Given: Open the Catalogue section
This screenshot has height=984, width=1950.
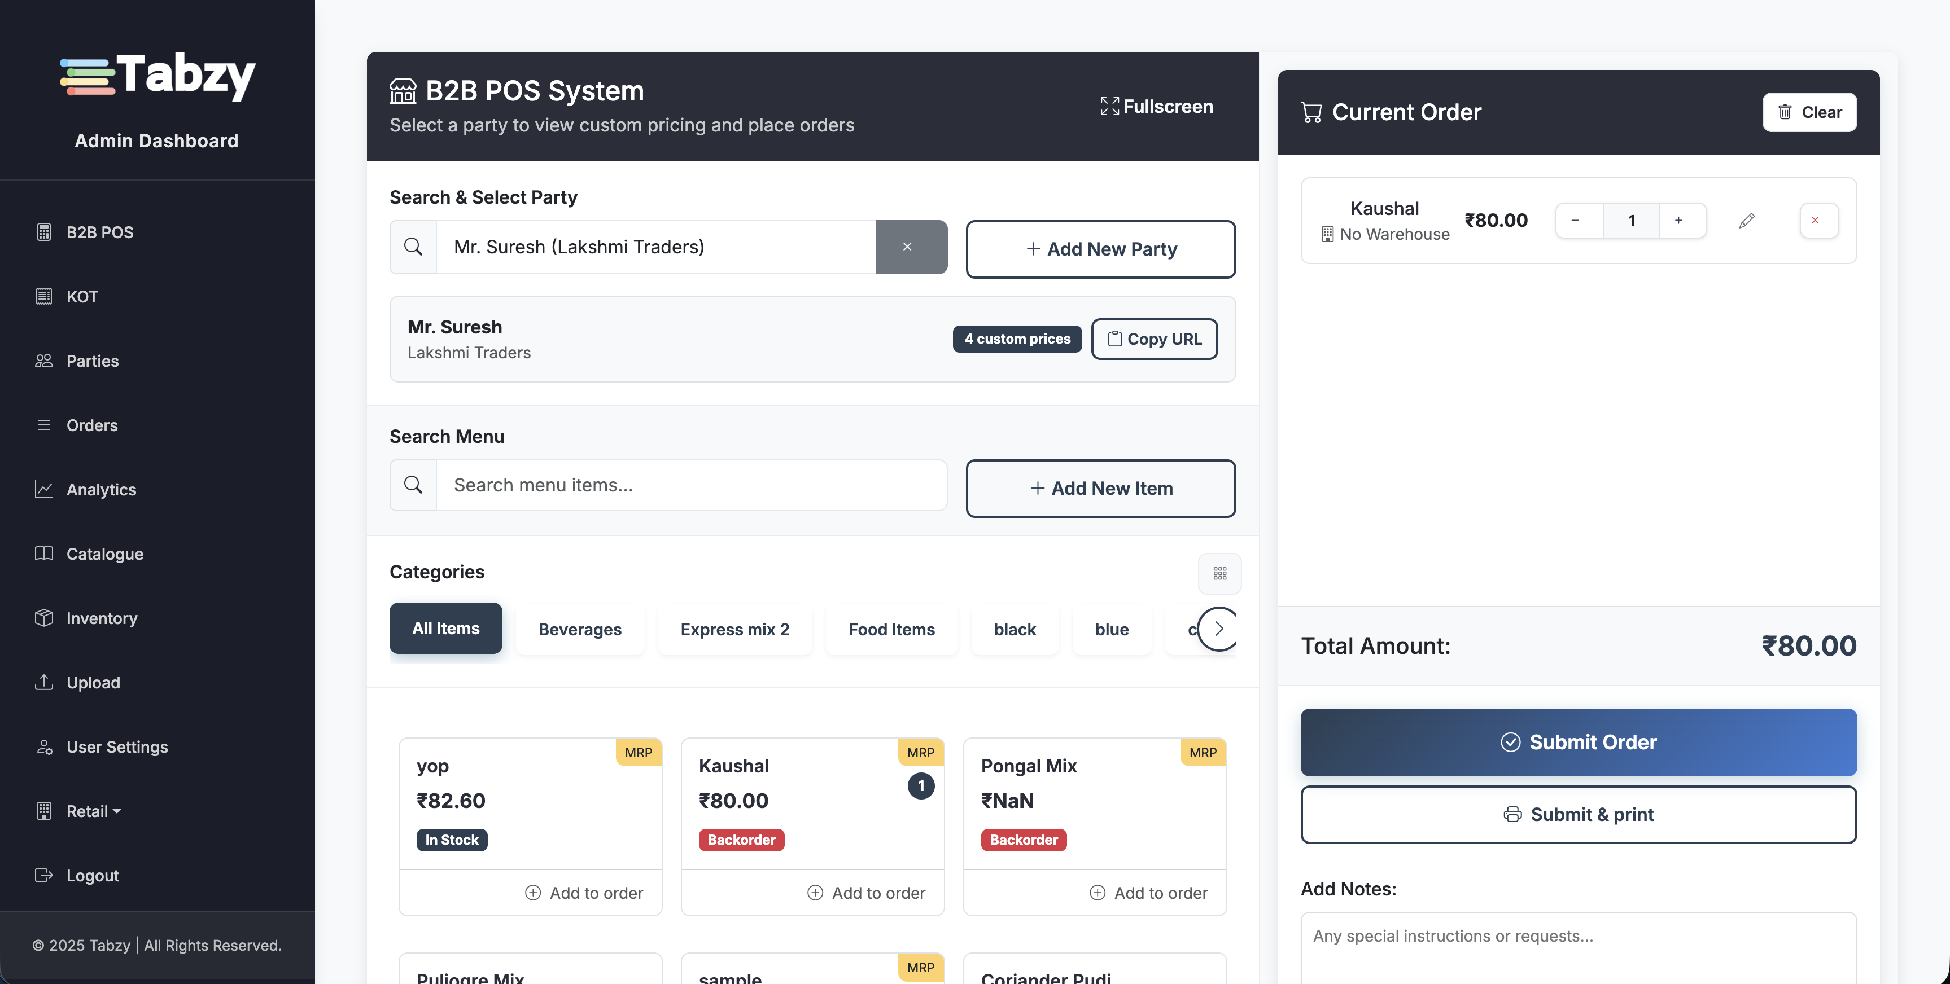Looking at the screenshot, I should (x=104, y=553).
